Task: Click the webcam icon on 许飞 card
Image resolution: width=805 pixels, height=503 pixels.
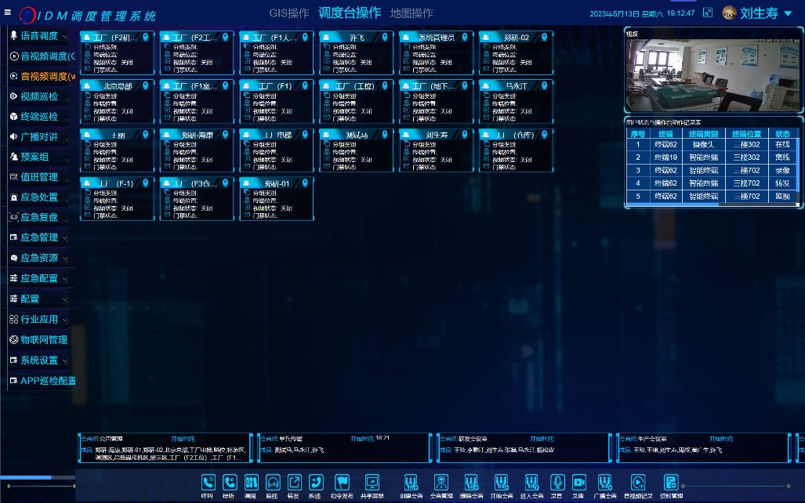Action: point(384,37)
